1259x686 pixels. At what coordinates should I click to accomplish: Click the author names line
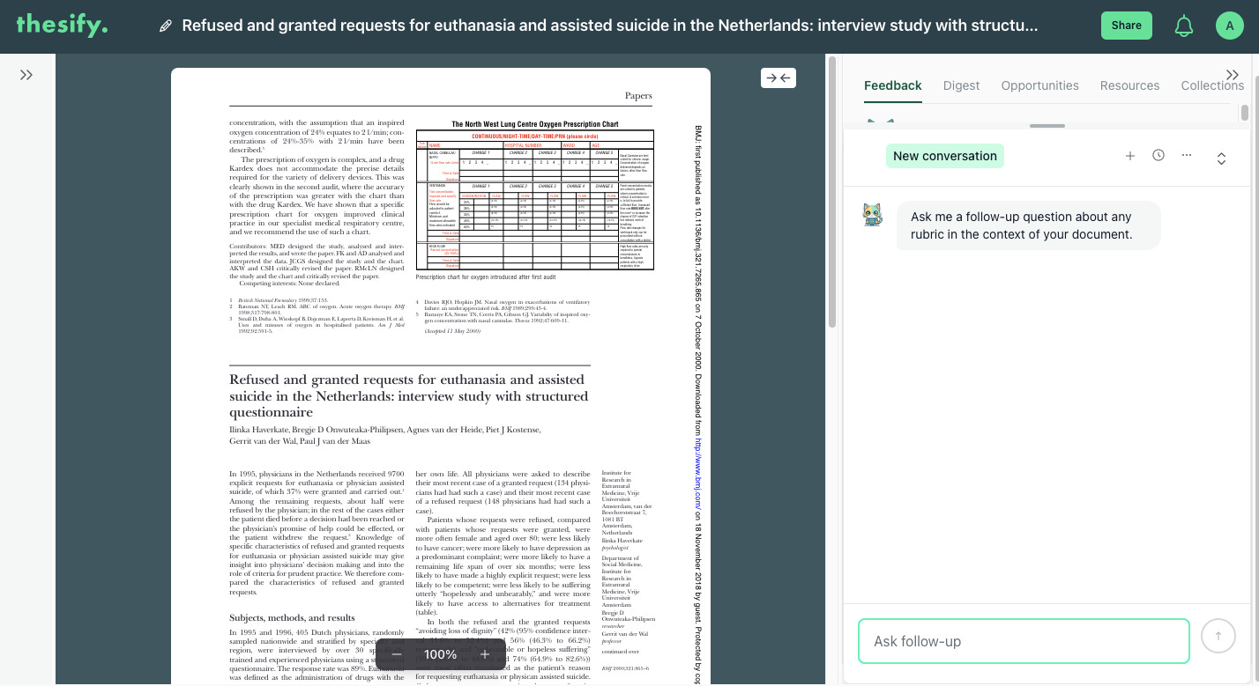coord(385,435)
